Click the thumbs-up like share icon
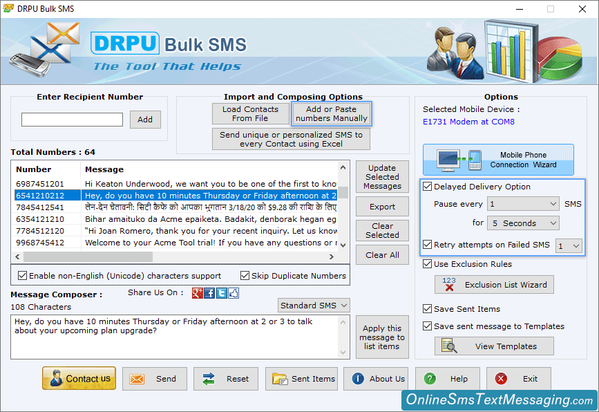Viewport: 599px width, 412px height. click(234, 293)
